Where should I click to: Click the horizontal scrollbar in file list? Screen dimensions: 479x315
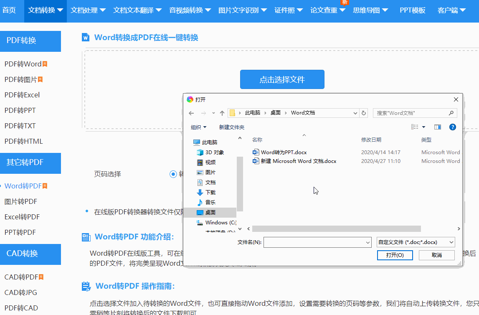pos(336,229)
